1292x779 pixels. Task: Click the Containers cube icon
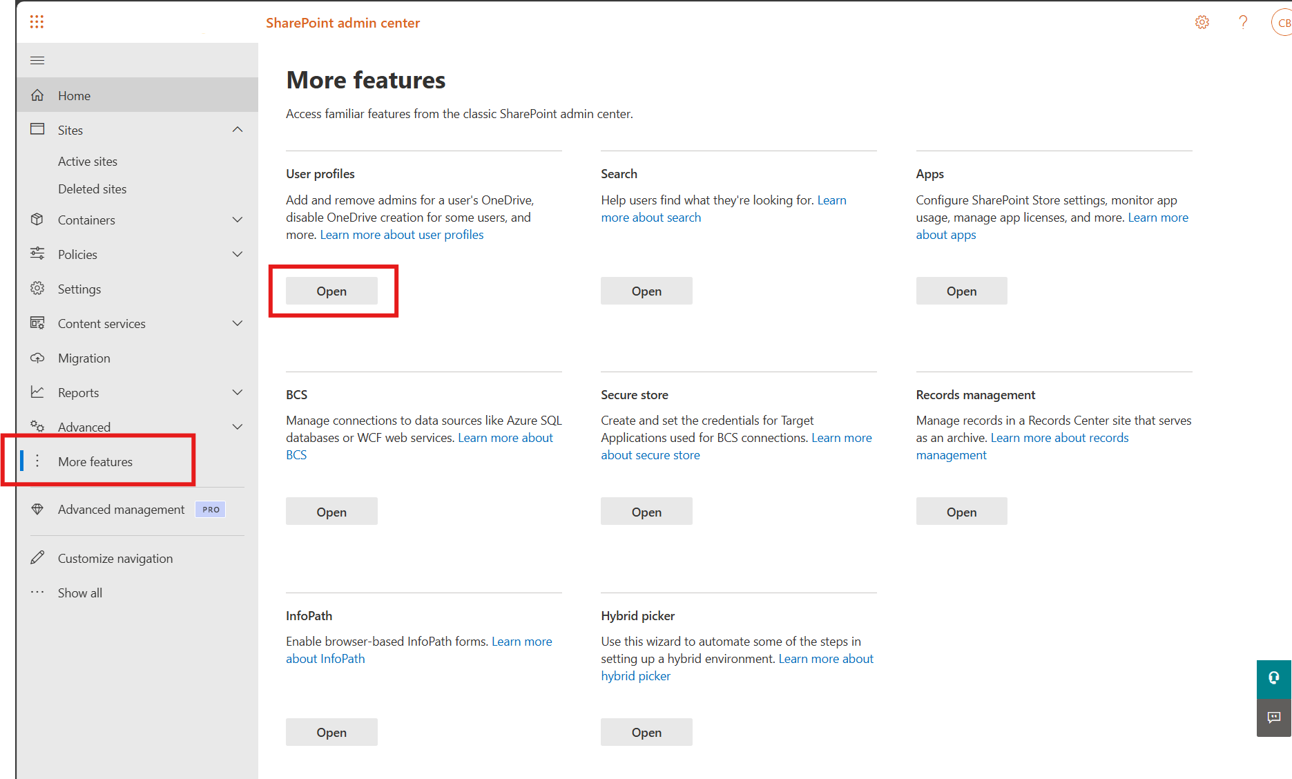pos(37,220)
